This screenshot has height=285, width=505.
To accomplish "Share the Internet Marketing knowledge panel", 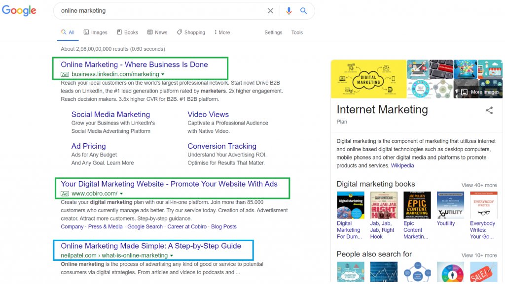I will (x=489, y=111).
